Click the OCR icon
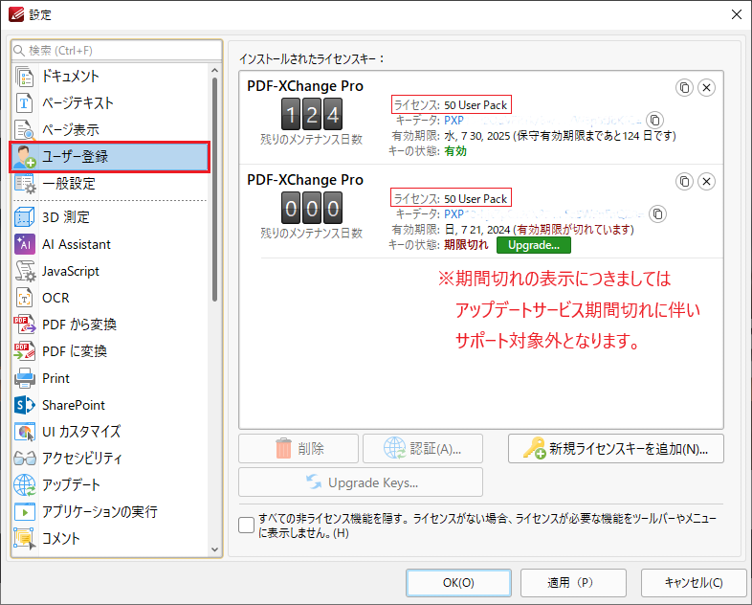This screenshot has height=605, width=752. pos(24,298)
